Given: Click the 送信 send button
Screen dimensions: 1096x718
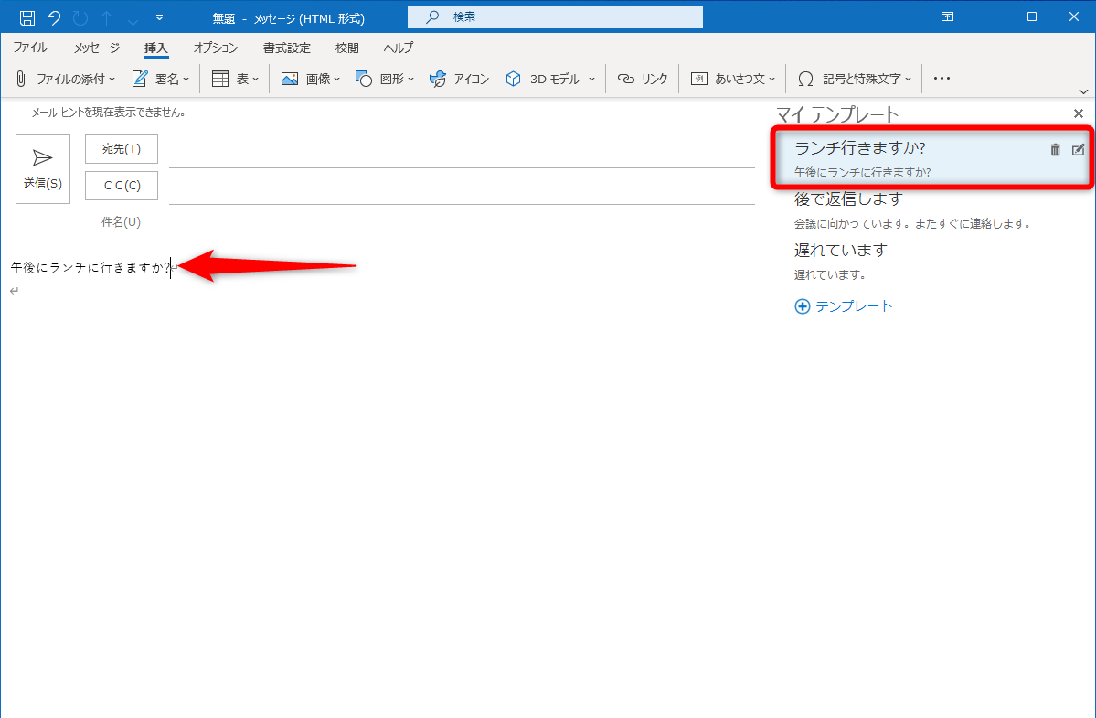Looking at the screenshot, I should (42, 168).
